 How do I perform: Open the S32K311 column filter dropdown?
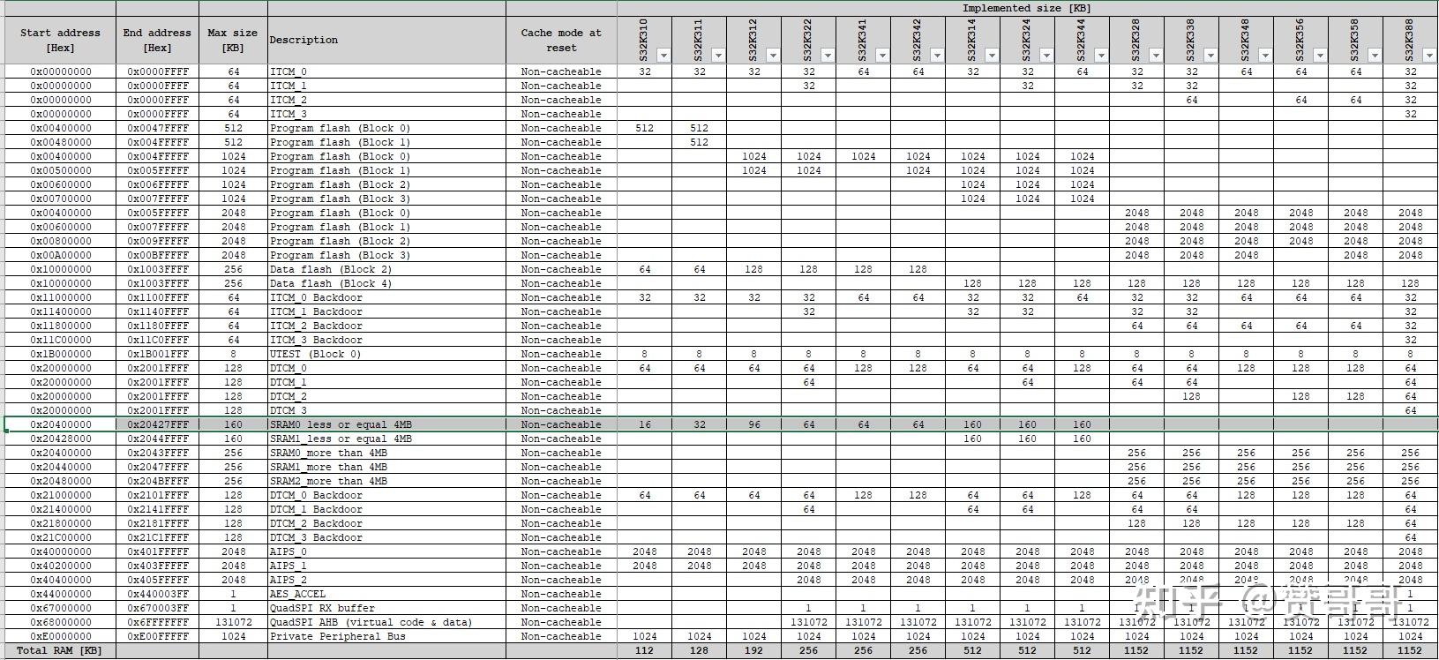718,56
